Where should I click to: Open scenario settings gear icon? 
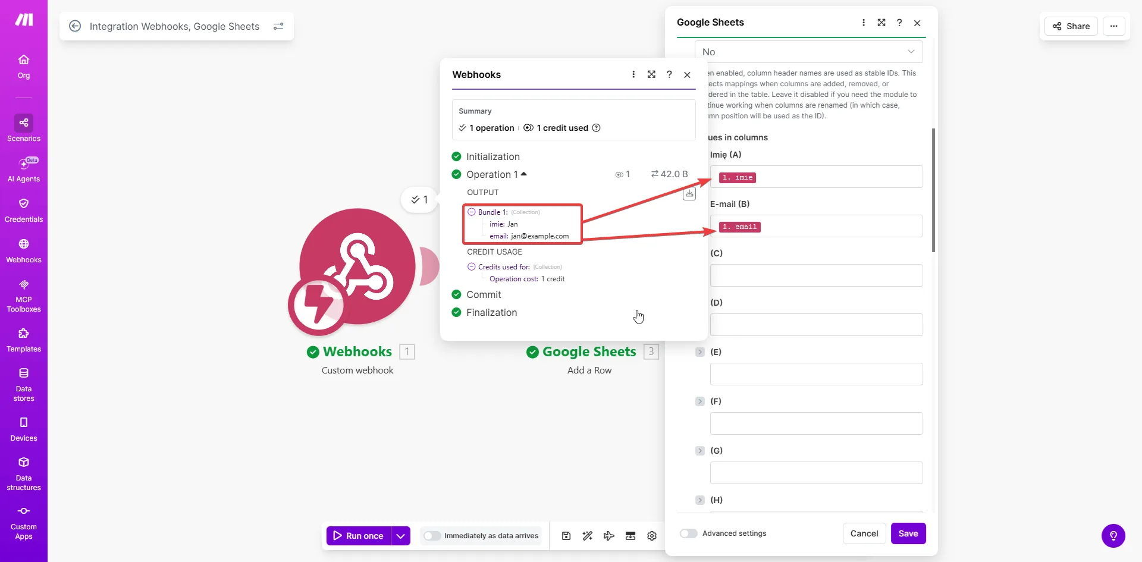click(652, 536)
